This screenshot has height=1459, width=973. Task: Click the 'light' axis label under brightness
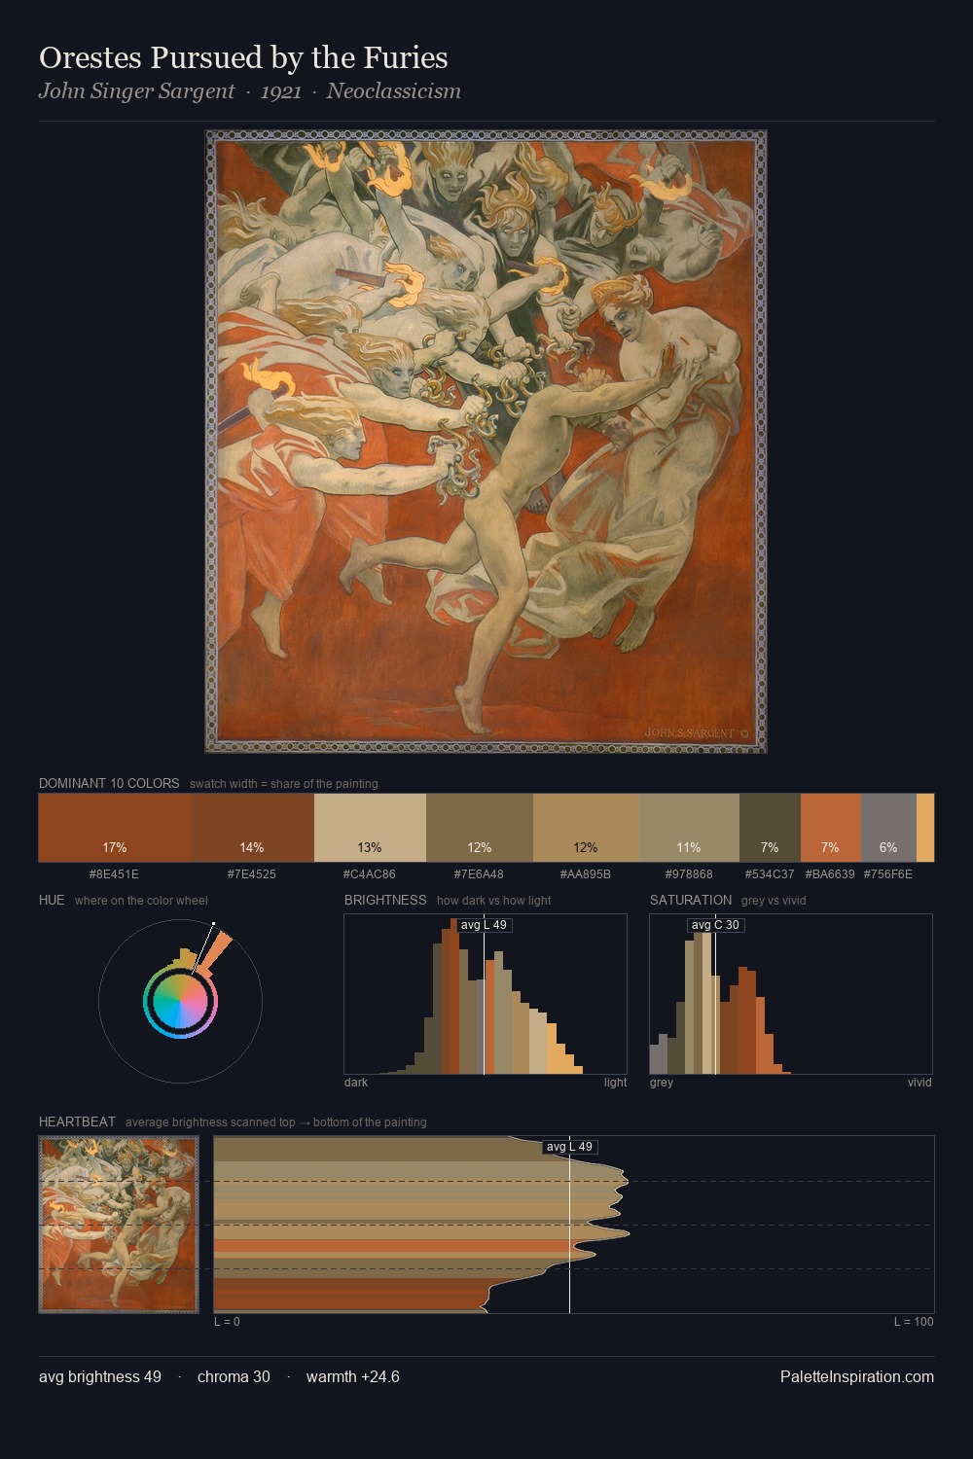click(x=616, y=1083)
